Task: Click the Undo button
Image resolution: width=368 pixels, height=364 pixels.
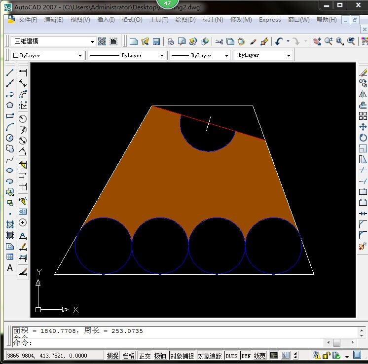Action: 279,41
